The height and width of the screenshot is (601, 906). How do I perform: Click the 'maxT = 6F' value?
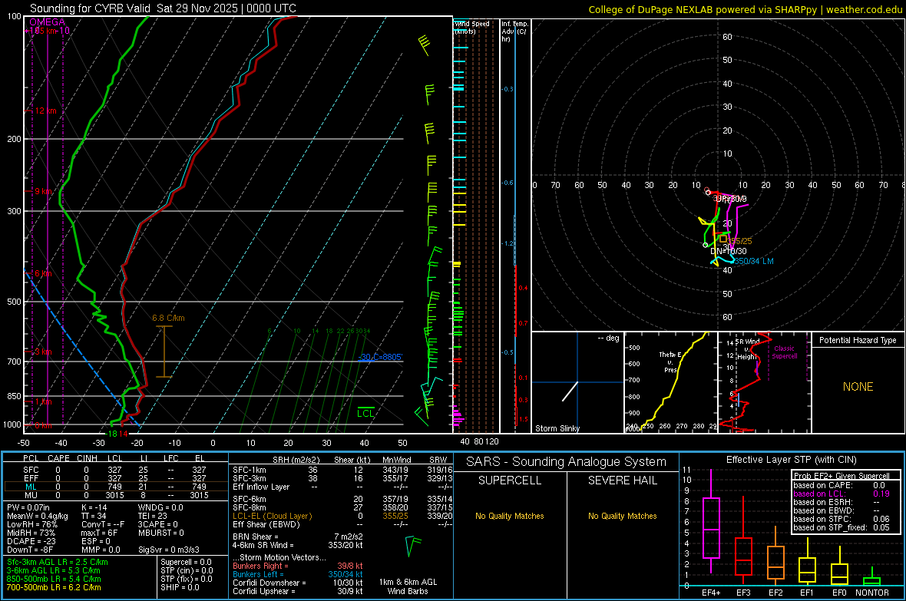[99, 533]
